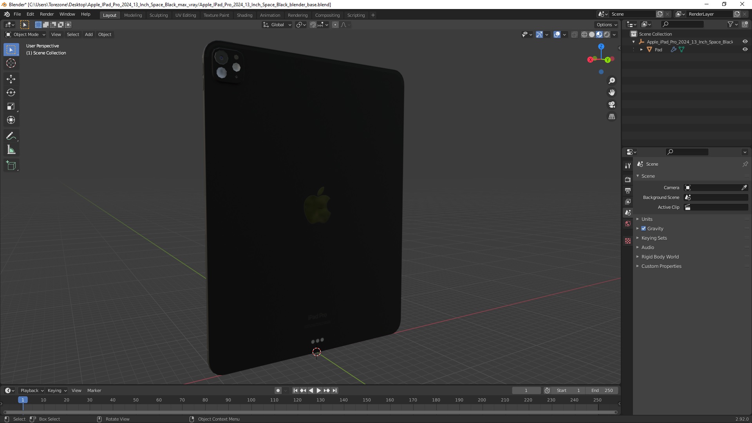
Task: Hide the Pad object via eye icon
Action: click(745, 49)
